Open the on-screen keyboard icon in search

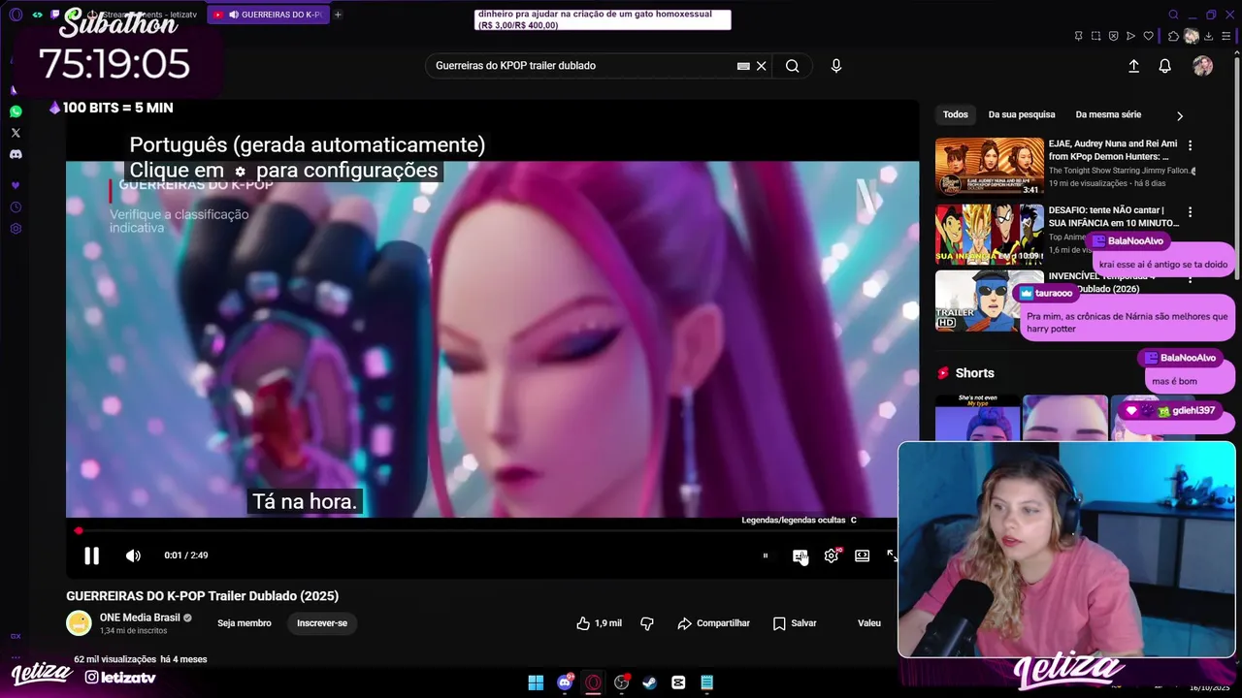[743, 66]
